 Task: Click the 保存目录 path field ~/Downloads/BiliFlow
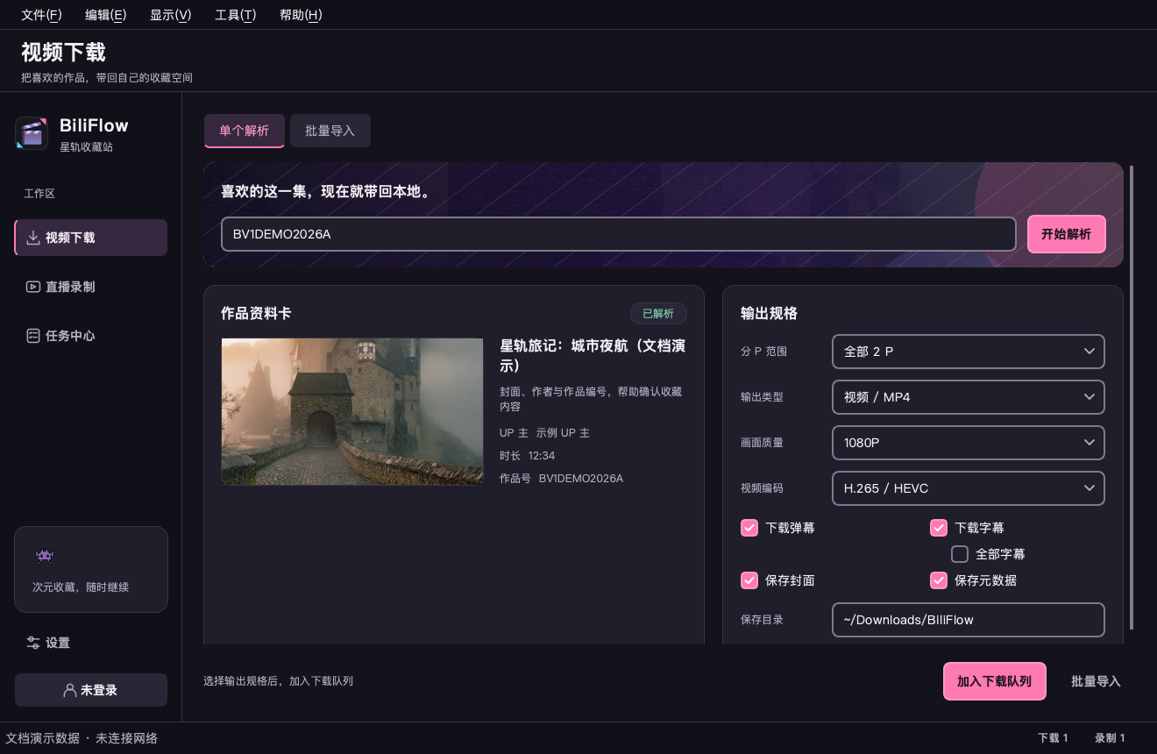969,620
